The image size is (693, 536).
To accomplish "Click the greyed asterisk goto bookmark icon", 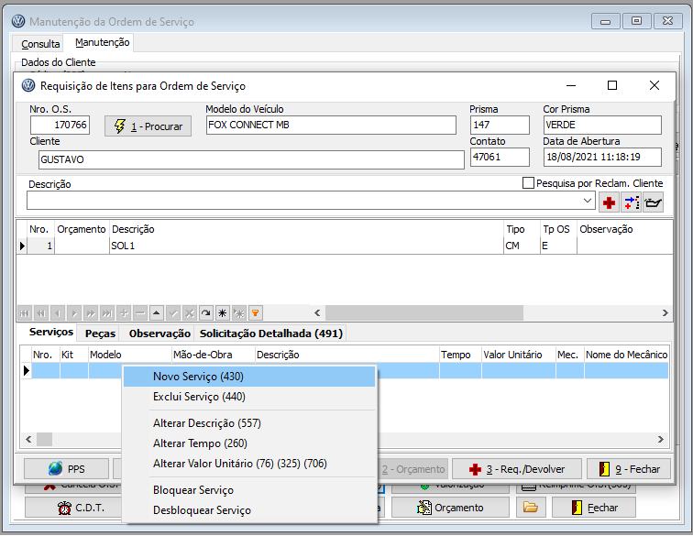I will [239, 313].
